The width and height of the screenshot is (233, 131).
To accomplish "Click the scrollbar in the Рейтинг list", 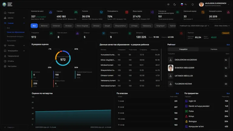I will (x=229, y=63).
